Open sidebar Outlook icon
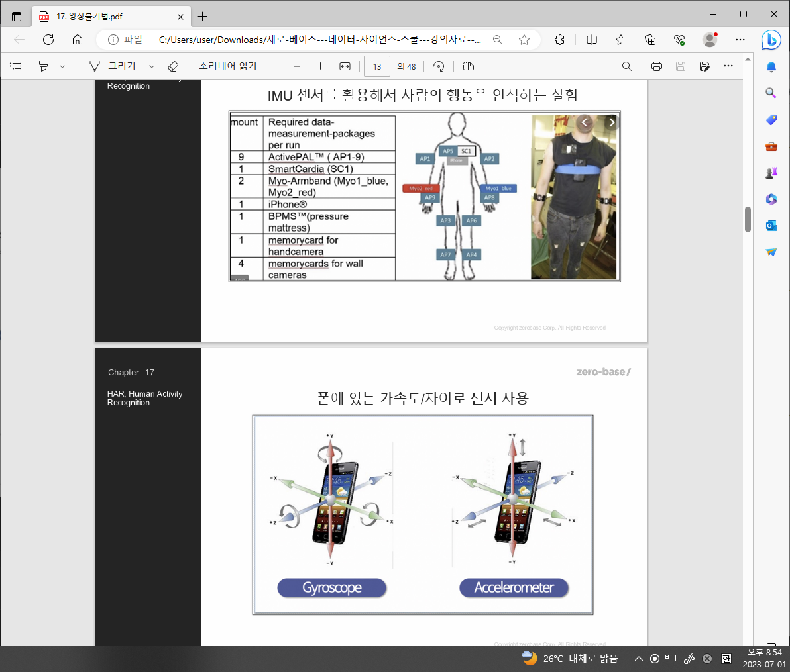Viewport: 790px width, 672px height. click(771, 226)
